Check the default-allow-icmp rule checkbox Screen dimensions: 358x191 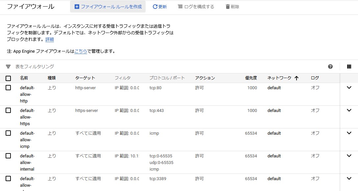[x=8, y=133]
